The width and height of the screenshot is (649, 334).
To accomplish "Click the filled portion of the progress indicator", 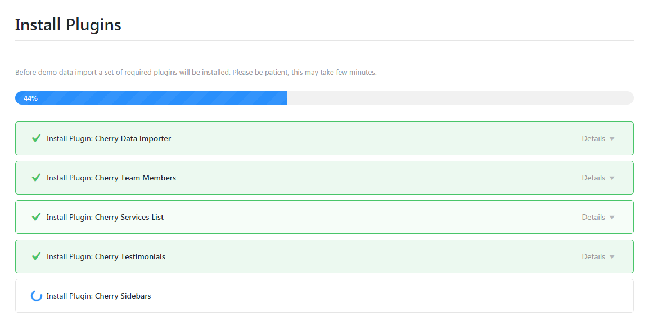I will 151,97.
